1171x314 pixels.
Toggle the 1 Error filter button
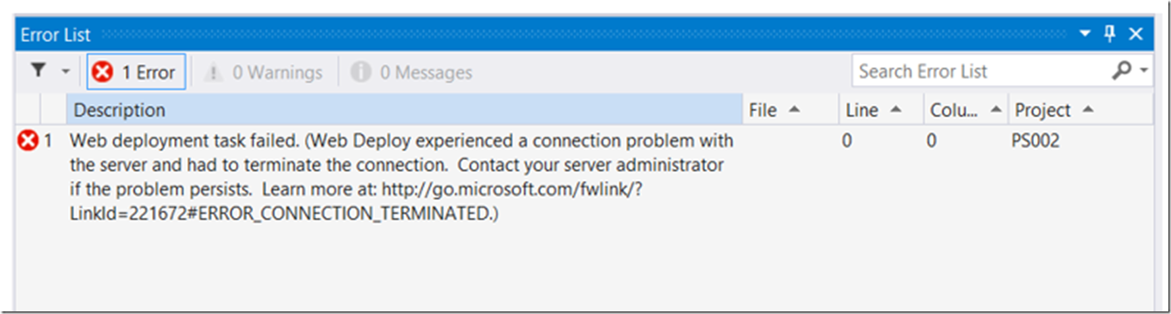coord(136,72)
